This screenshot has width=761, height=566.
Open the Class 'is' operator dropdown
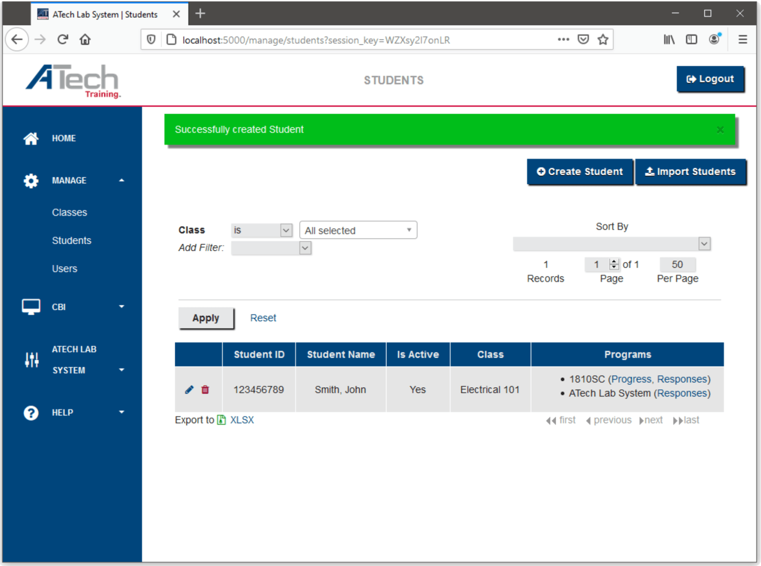point(262,230)
